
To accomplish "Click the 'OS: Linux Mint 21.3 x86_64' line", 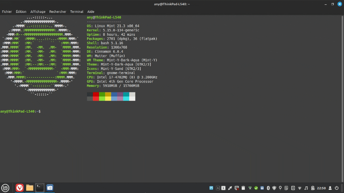I will coord(113,26).
